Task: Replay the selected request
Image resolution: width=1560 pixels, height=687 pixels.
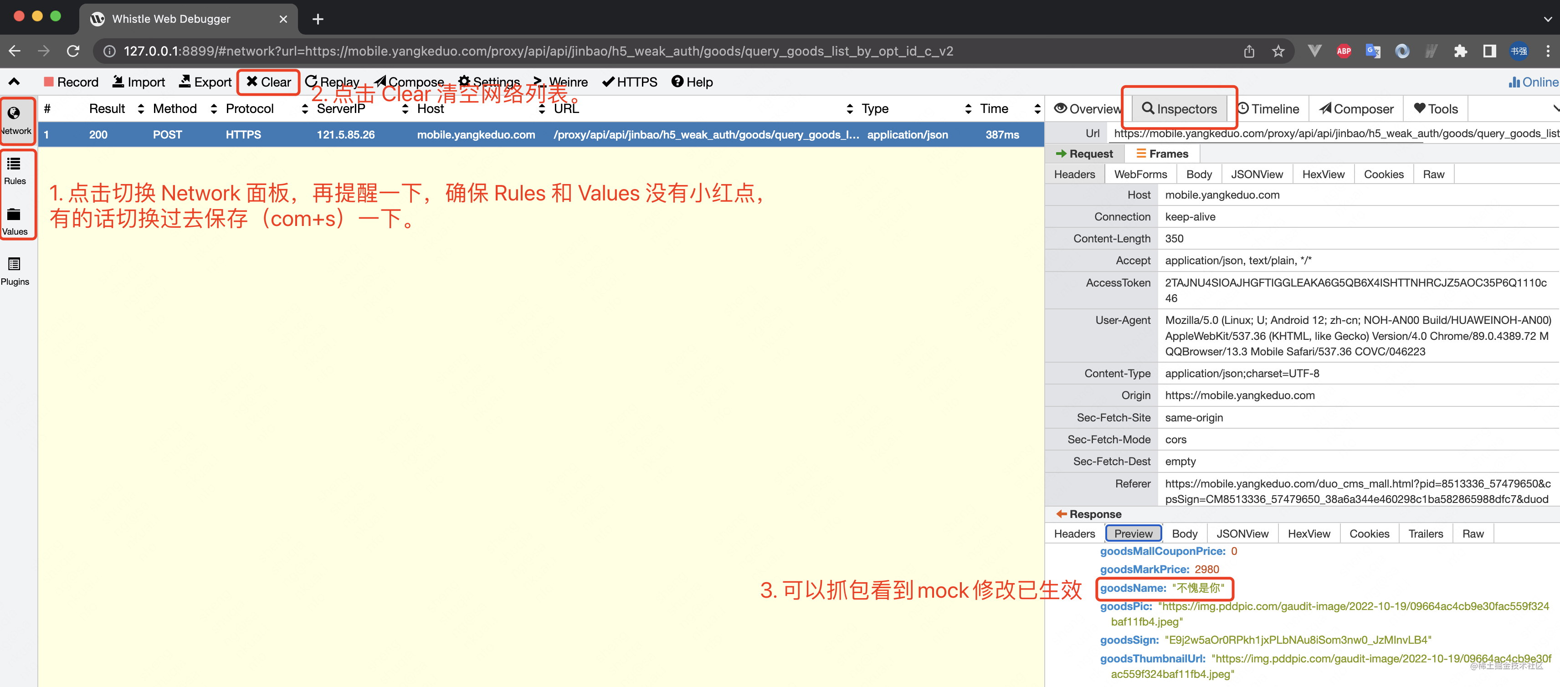Action: tap(332, 82)
